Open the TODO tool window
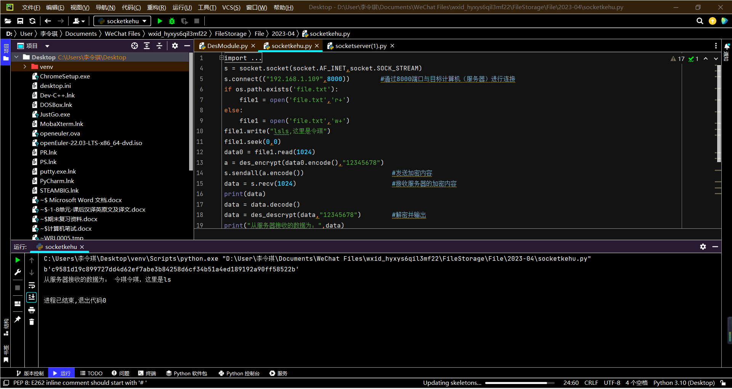This screenshot has width=732, height=389. coord(91,373)
